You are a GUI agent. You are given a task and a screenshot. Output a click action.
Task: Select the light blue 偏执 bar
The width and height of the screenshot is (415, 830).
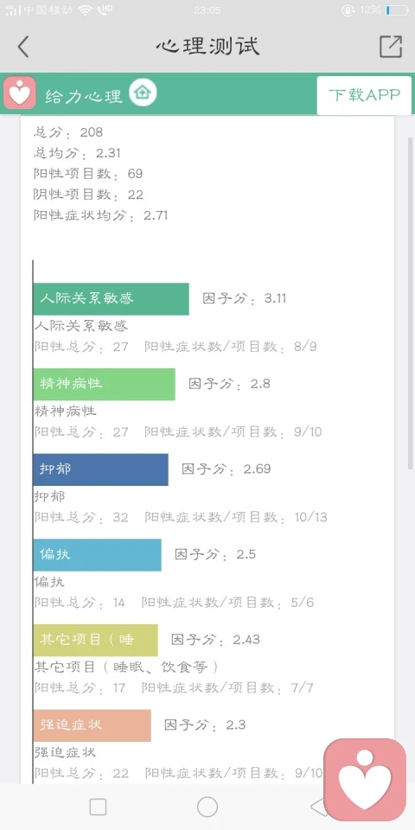(x=98, y=555)
